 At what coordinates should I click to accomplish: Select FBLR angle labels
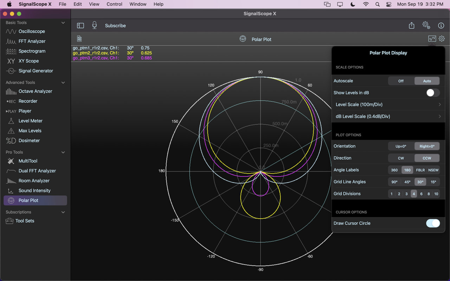(x=420, y=170)
